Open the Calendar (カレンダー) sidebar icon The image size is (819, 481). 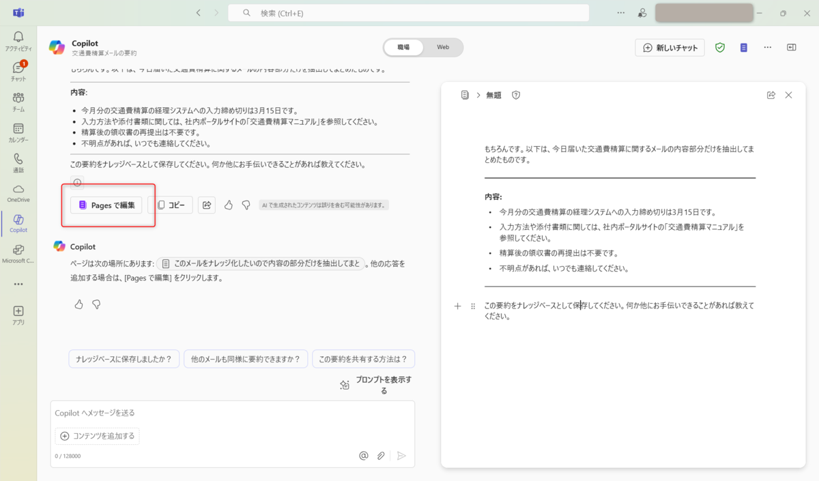[x=18, y=132]
